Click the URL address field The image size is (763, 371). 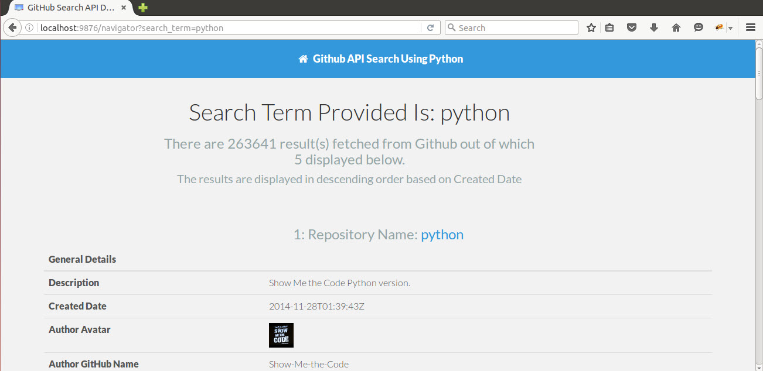(229, 28)
